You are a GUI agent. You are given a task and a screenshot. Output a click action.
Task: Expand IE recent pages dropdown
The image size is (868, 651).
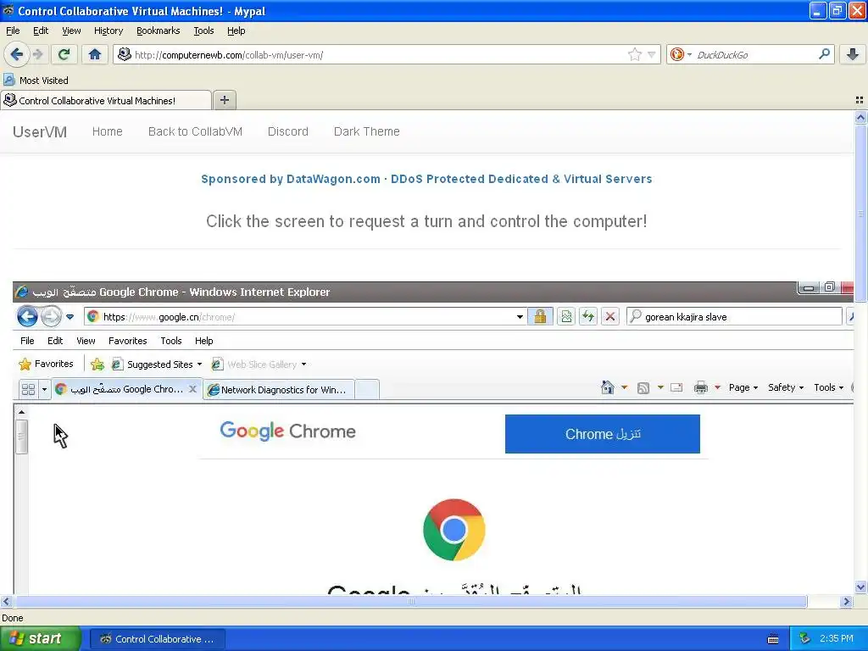[70, 317]
